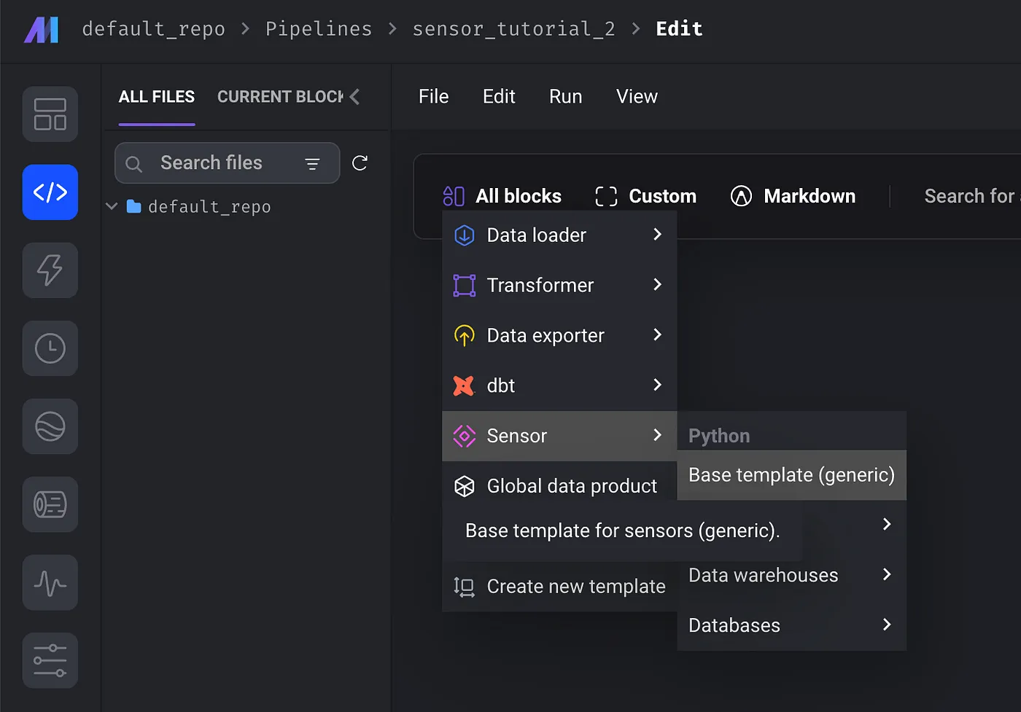1021x712 pixels.
Task: Click the Python section heading
Action: [x=718, y=436]
